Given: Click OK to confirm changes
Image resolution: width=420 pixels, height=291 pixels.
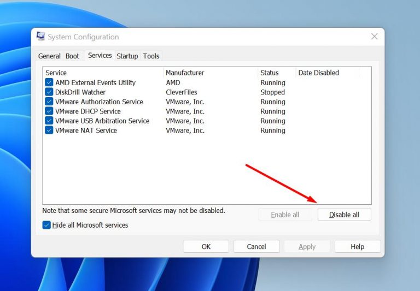Looking at the screenshot, I should (206, 247).
